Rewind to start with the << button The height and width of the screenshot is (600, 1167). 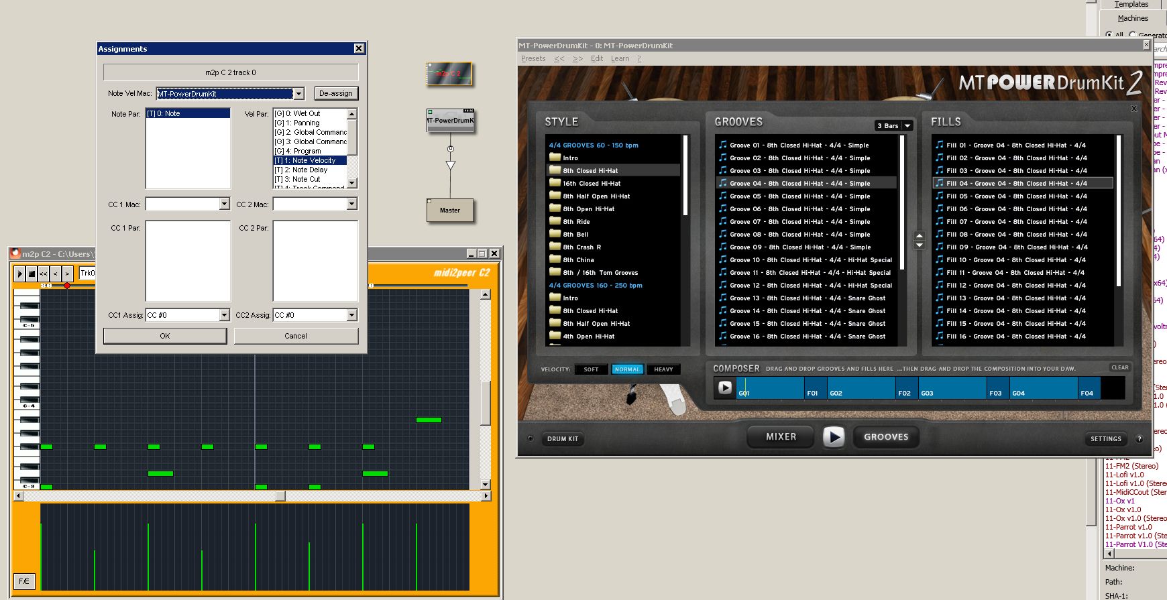pos(44,274)
